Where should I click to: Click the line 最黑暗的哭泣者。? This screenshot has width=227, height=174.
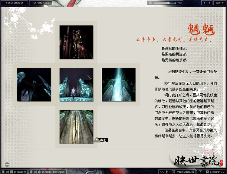[x=175, y=54]
